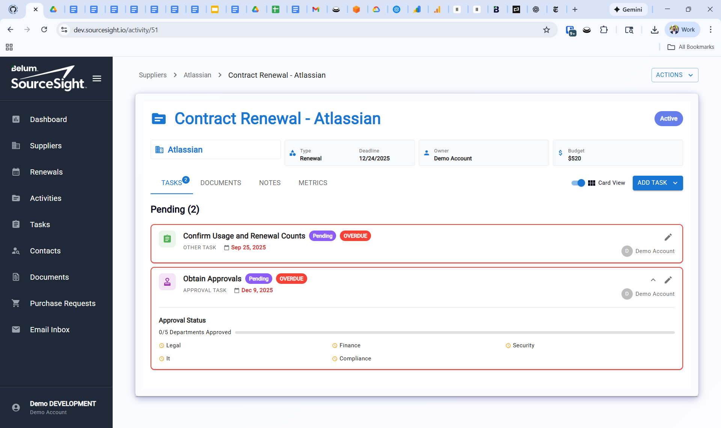Open the ACTIONS dropdown menu
The image size is (721, 428).
674,75
